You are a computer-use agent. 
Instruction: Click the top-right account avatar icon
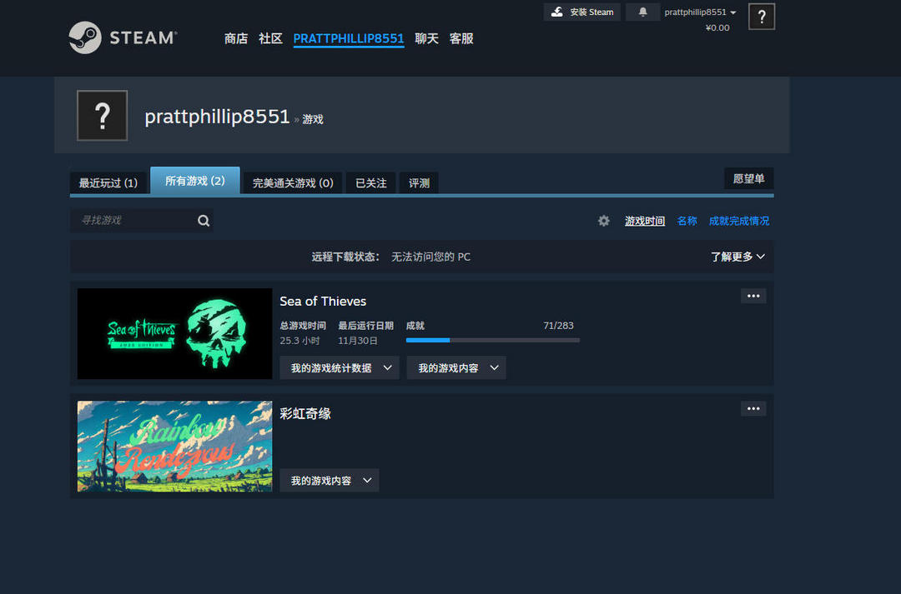[x=761, y=17]
